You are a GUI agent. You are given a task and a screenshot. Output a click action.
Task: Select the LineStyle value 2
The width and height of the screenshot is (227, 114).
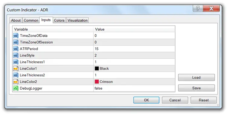(x=96, y=55)
